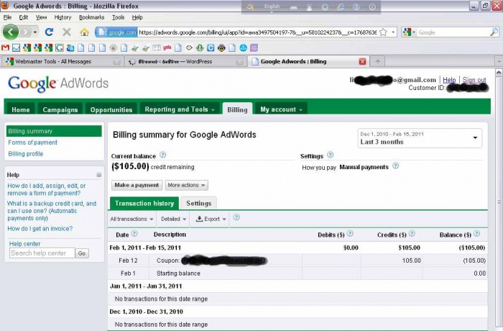Switch to the WordPress browser tab
Screen dimensions: 503x331
pyautogui.click(x=185, y=61)
